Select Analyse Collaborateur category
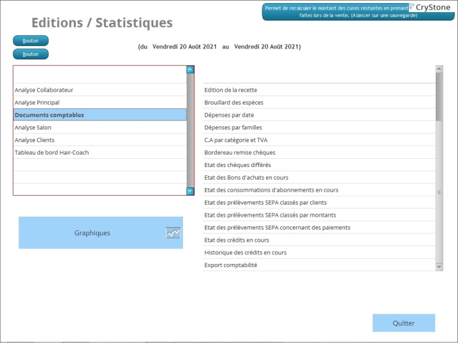This screenshot has height=343, width=458. click(100, 90)
